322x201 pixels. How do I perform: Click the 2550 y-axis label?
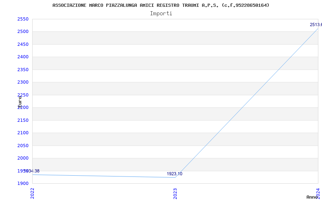click(23, 19)
